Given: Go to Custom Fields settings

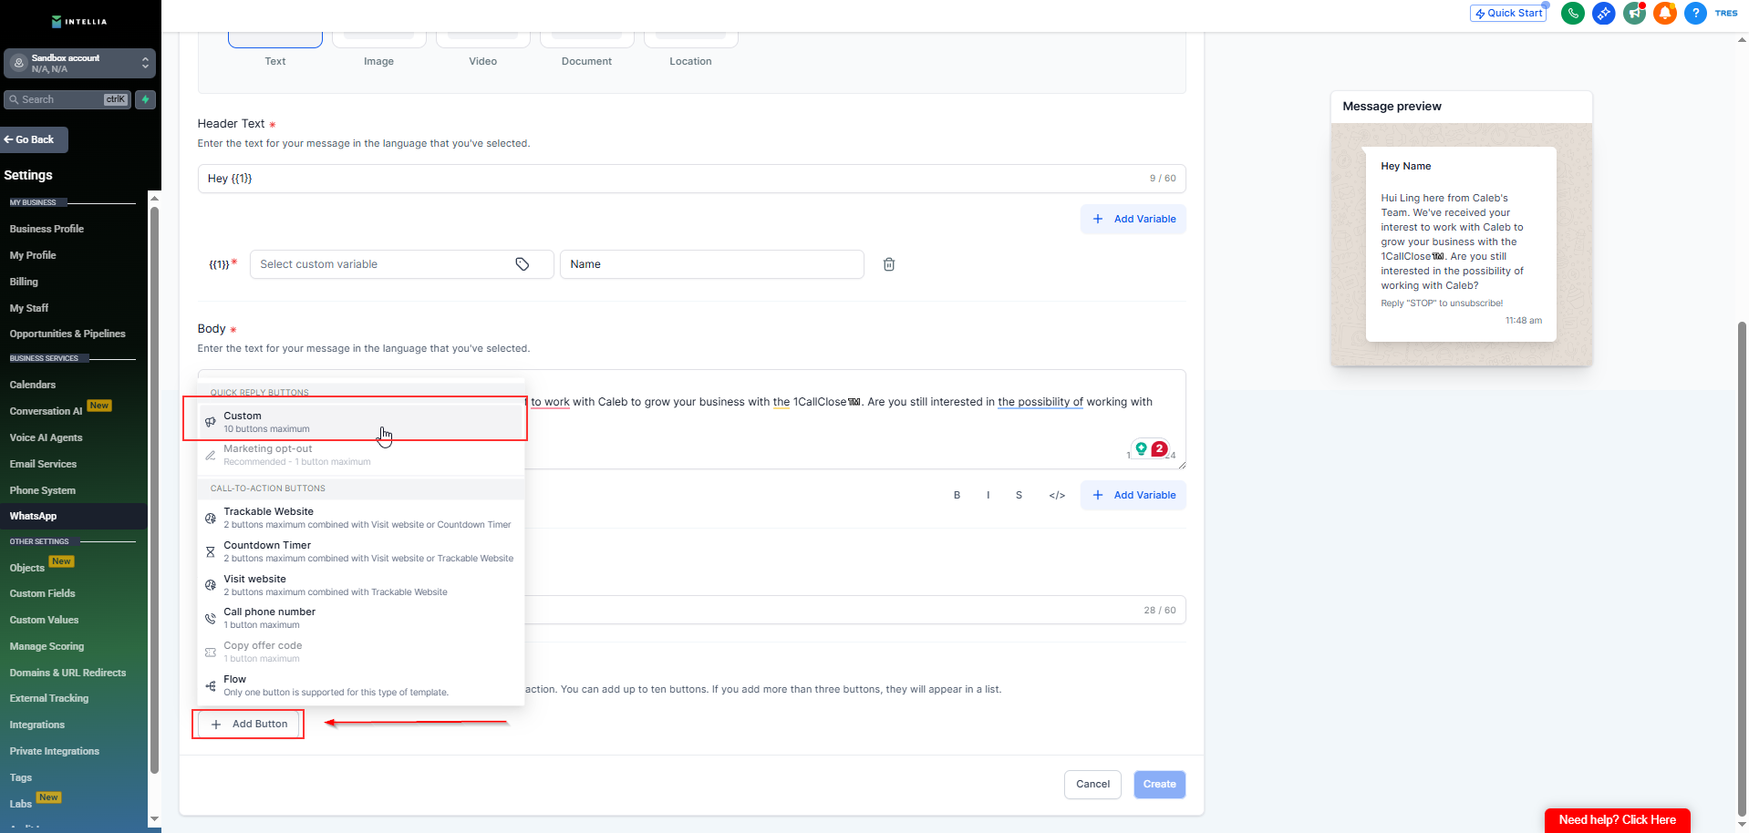Looking at the screenshot, I should click(42, 593).
